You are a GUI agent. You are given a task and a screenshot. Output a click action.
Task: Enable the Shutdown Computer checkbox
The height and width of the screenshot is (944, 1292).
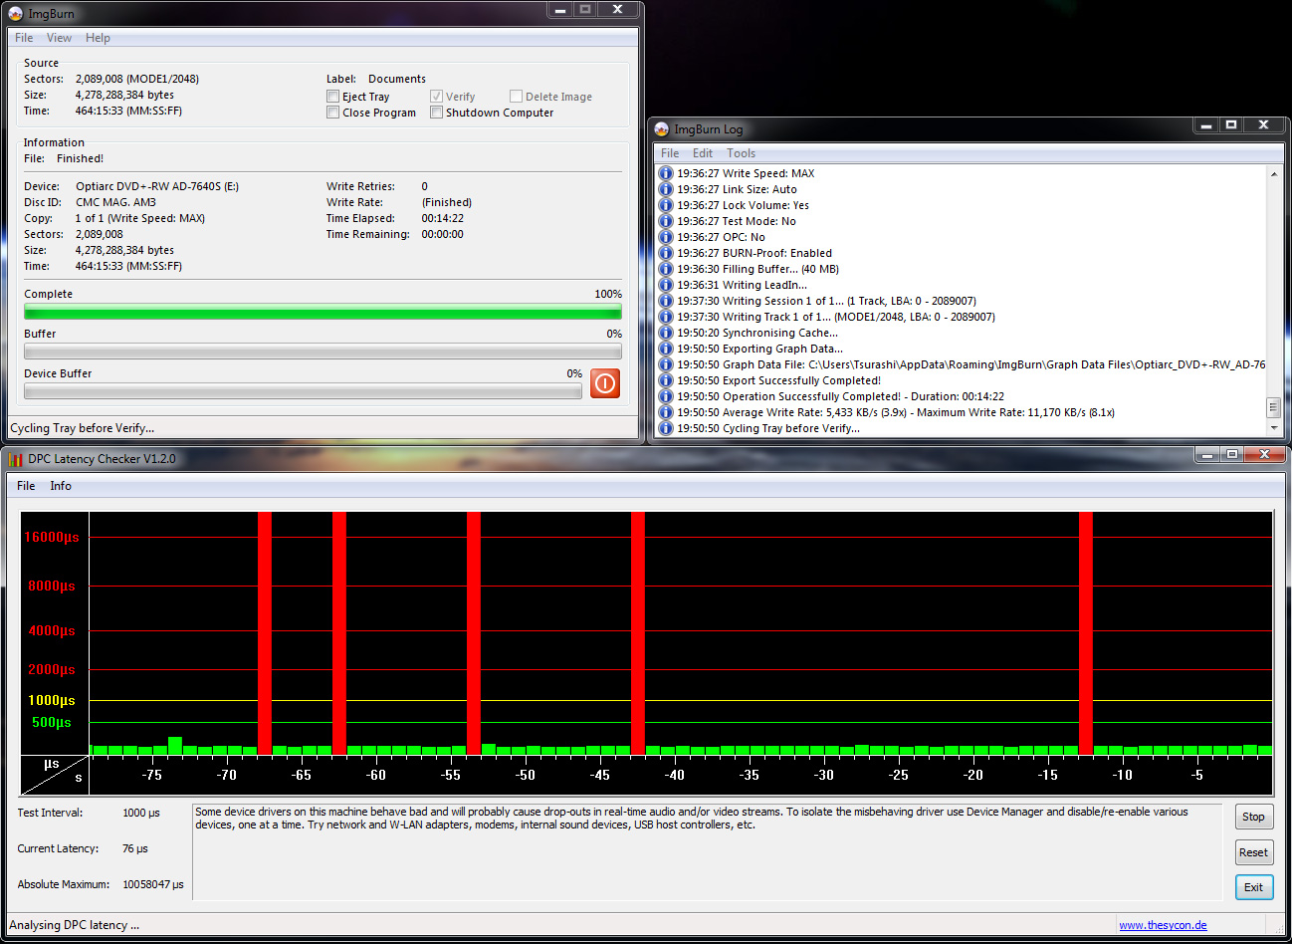click(x=436, y=113)
